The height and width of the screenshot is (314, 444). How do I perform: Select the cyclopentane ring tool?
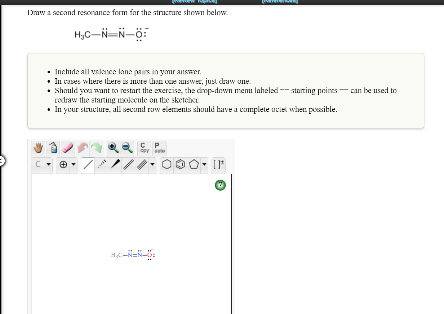pos(194,165)
